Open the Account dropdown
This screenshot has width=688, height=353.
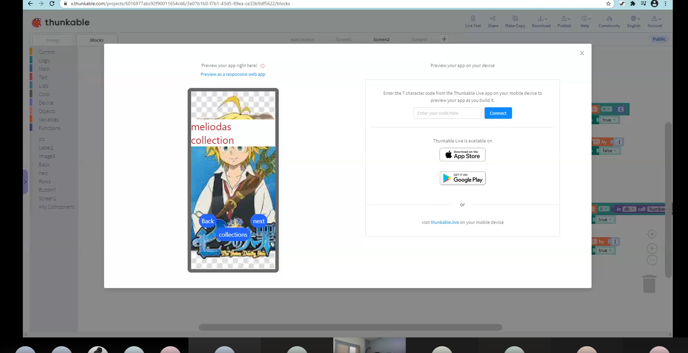coord(655,22)
